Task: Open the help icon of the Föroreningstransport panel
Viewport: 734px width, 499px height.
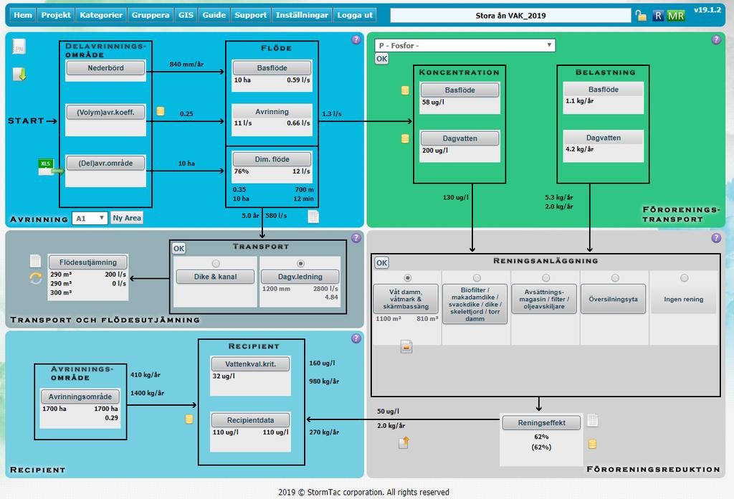Action: (x=716, y=39)
